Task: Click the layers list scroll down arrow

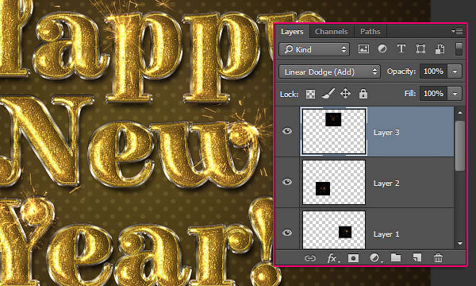Action: [x=460, y=243]
